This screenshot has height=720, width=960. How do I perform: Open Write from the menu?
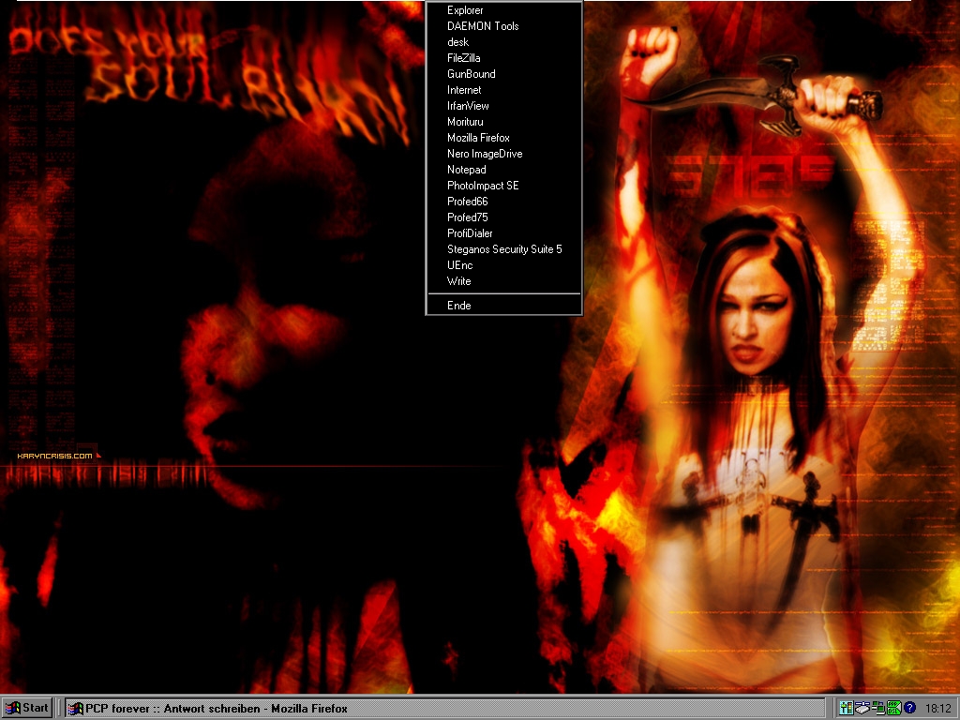point(503,281)
